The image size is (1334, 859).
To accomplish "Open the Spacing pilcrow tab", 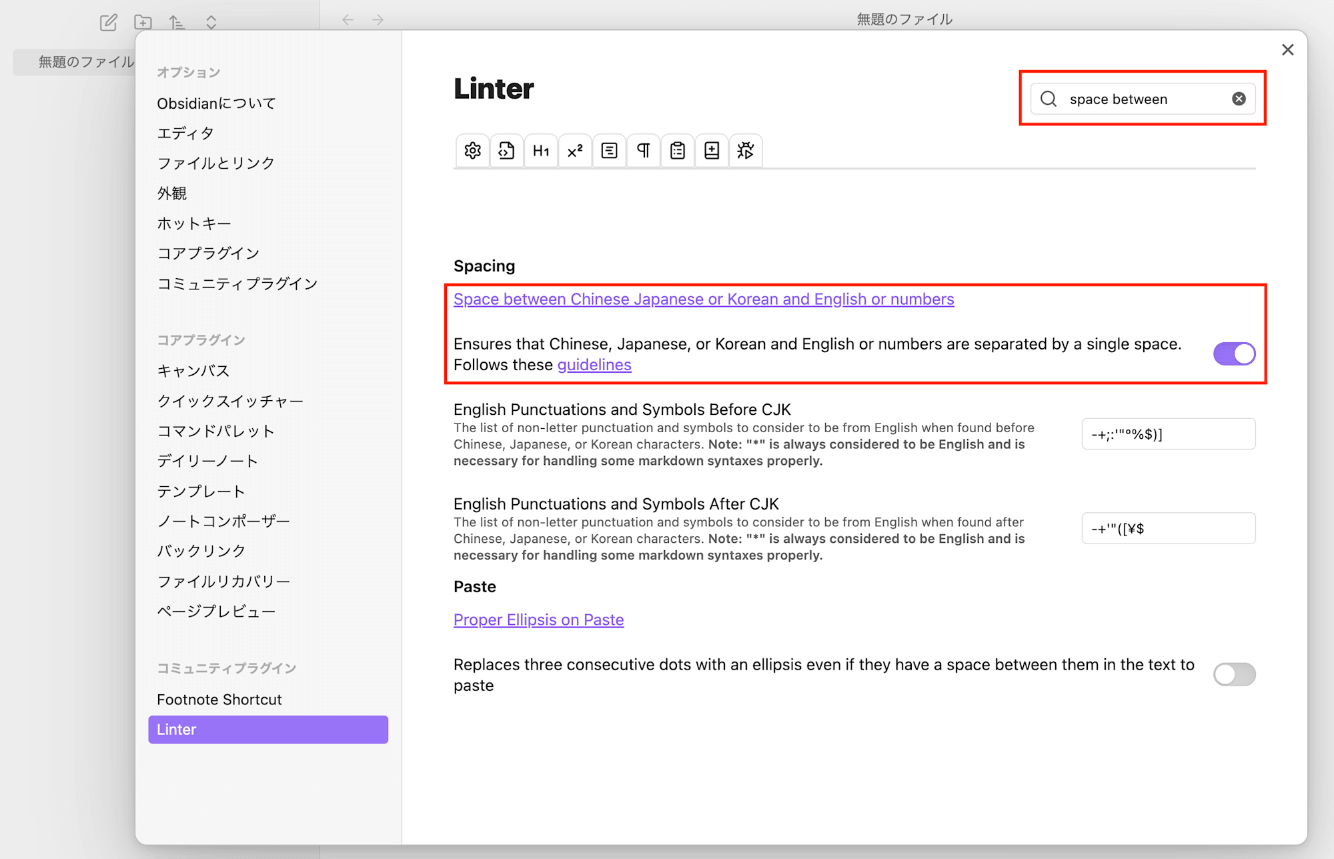I will 644,151.
